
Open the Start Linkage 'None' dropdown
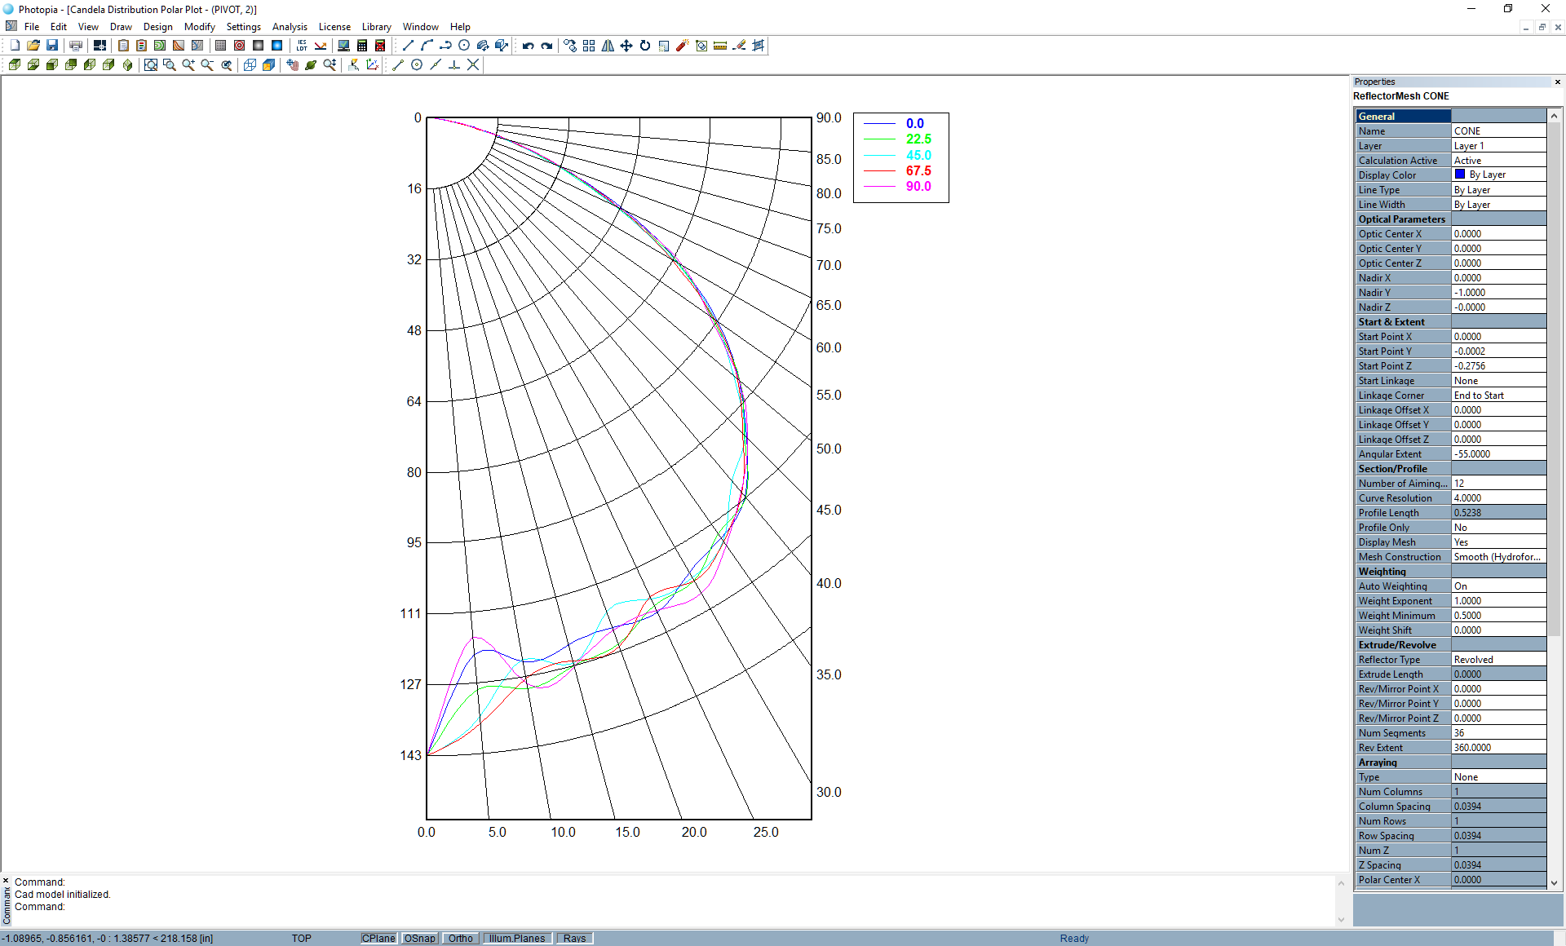pos(1498,381)
